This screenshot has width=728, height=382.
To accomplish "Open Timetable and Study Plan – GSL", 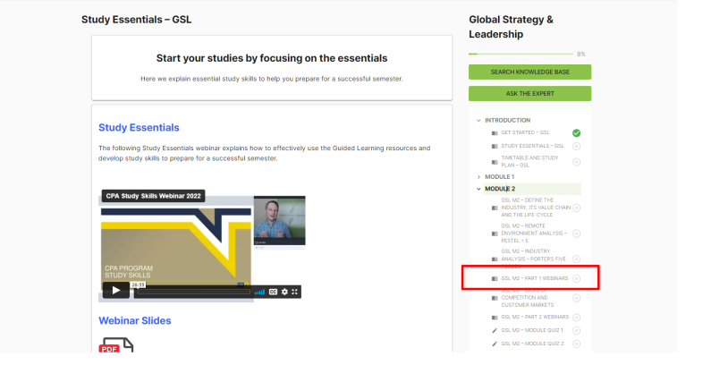I will pos(529,162).
